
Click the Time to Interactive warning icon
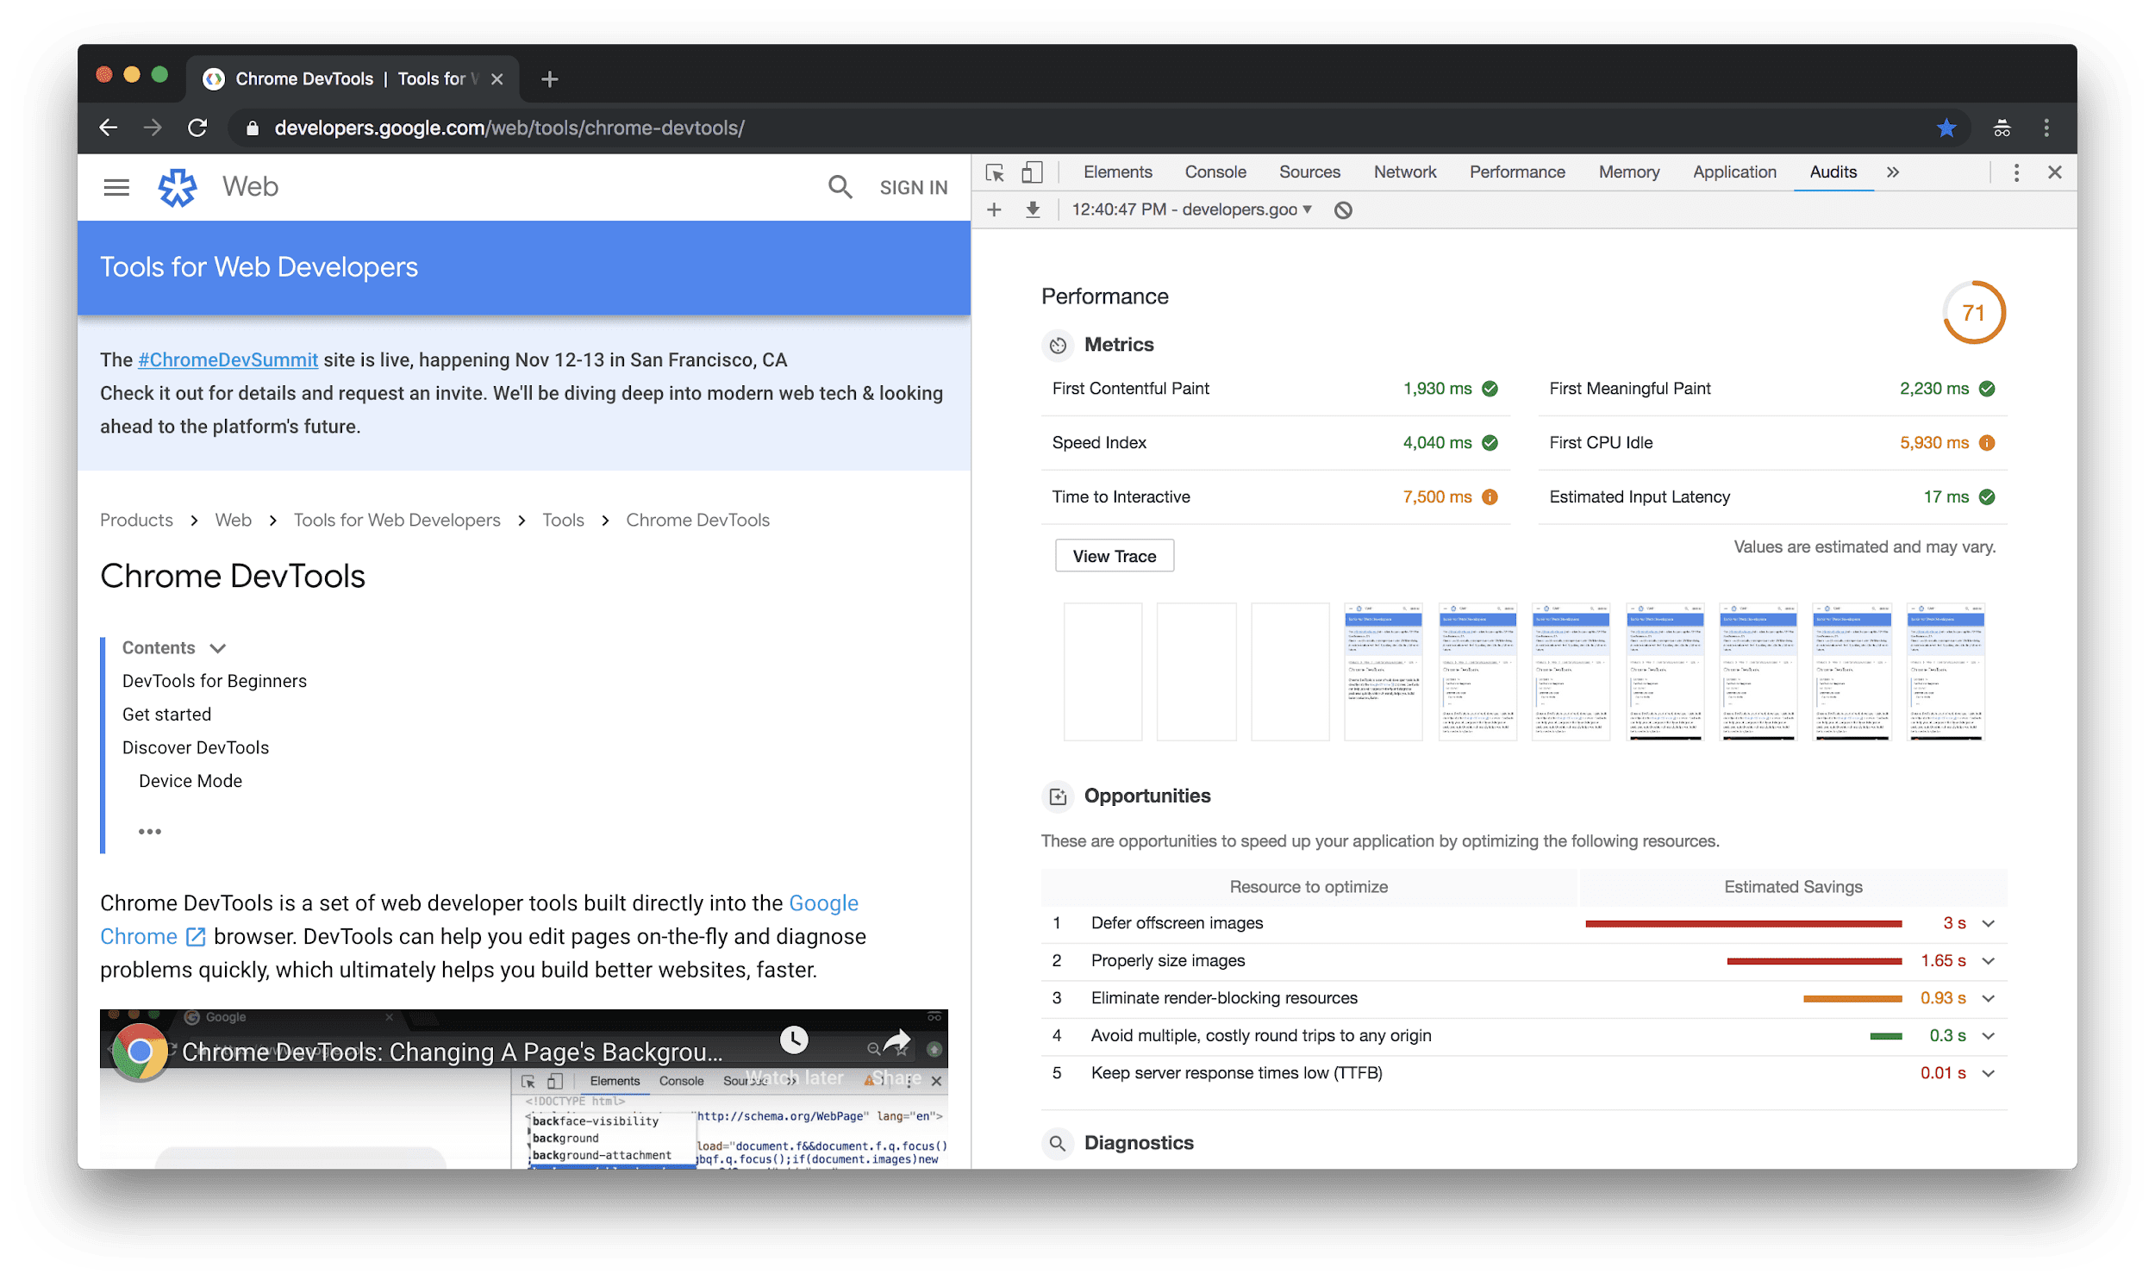[x=1492, y=496]
